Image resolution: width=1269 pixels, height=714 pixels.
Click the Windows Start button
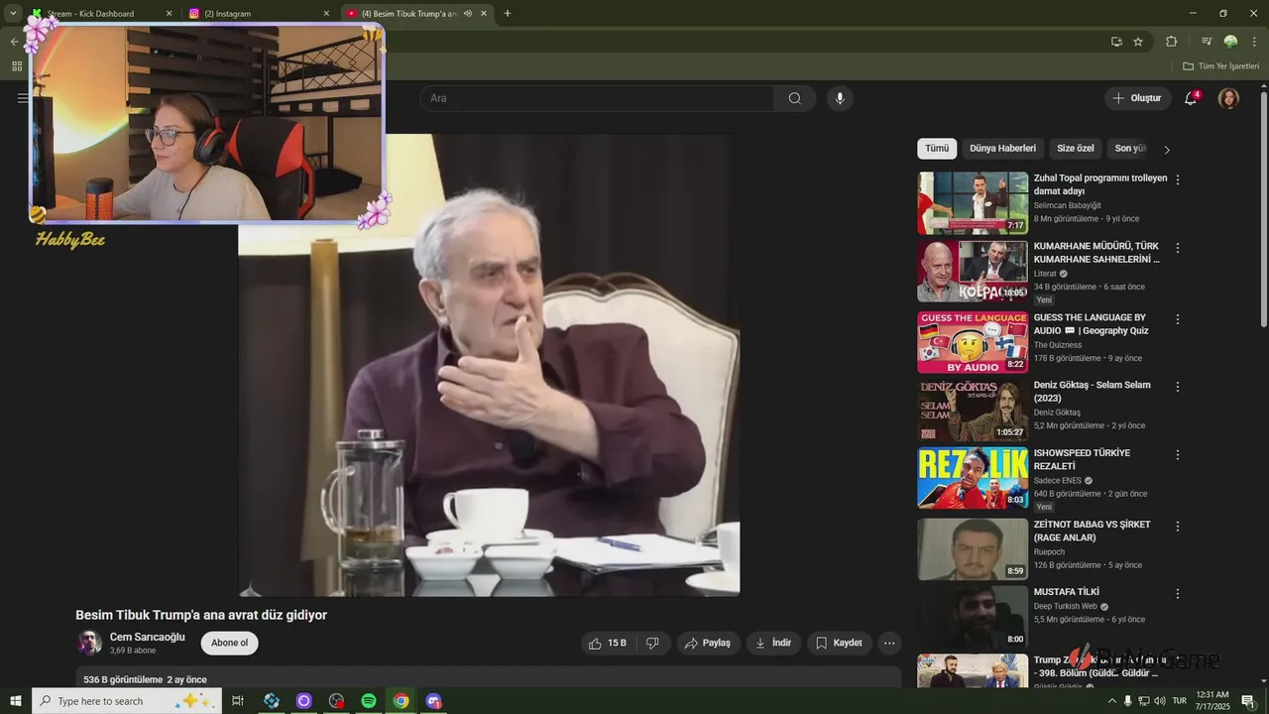point(16,701)
